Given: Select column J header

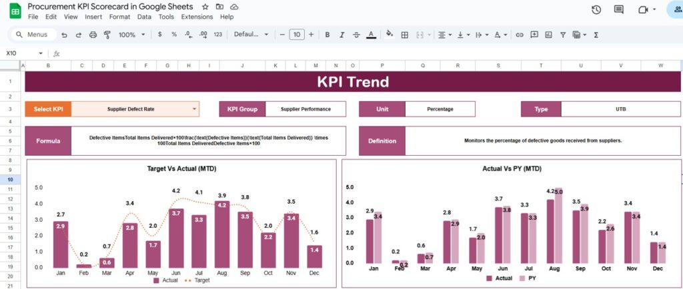Looking at the screenshot, I should tap(242, 66).
